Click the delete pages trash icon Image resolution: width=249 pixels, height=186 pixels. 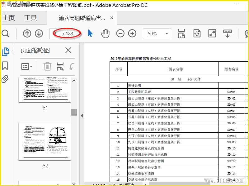[x=47, y=66]
